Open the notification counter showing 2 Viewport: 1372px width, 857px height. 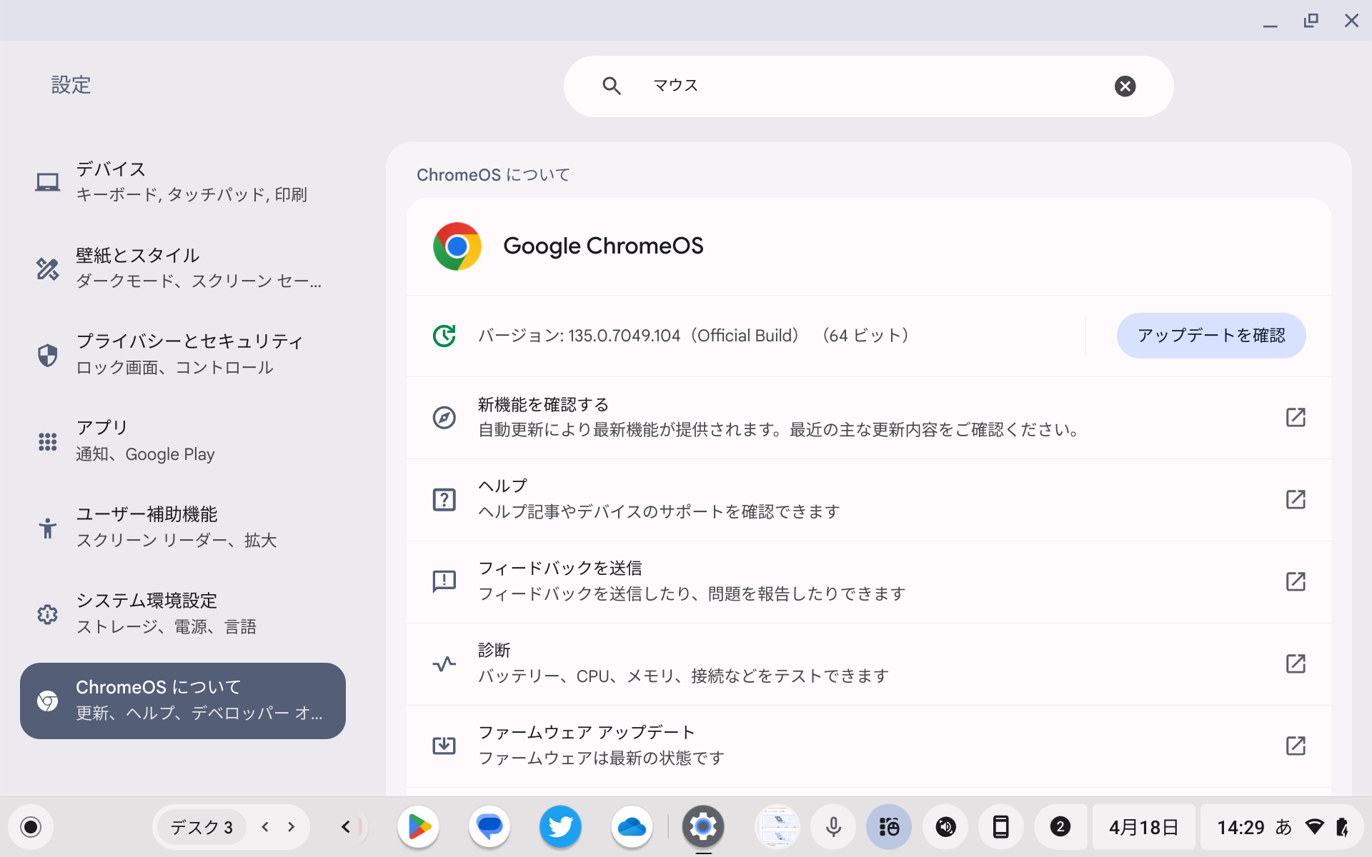[x=1060, y=826]
